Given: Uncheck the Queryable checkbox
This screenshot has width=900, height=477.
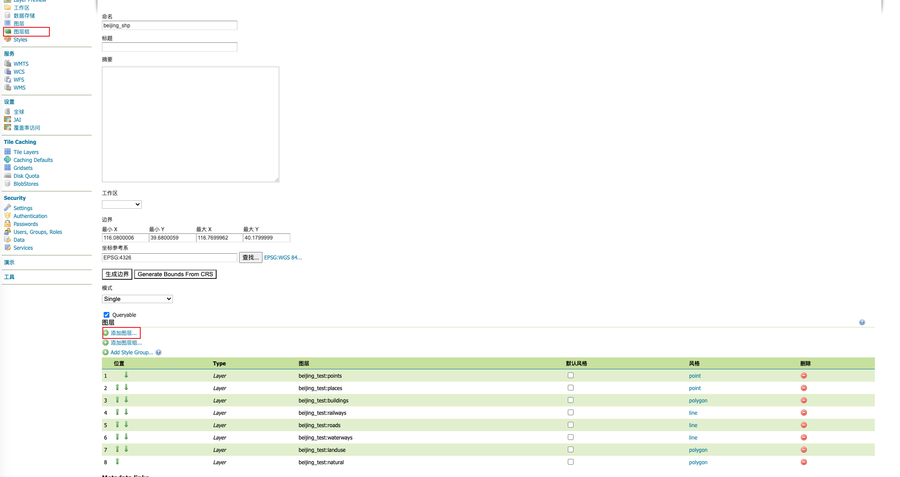Looking at the screenshot, I should 106,315.
